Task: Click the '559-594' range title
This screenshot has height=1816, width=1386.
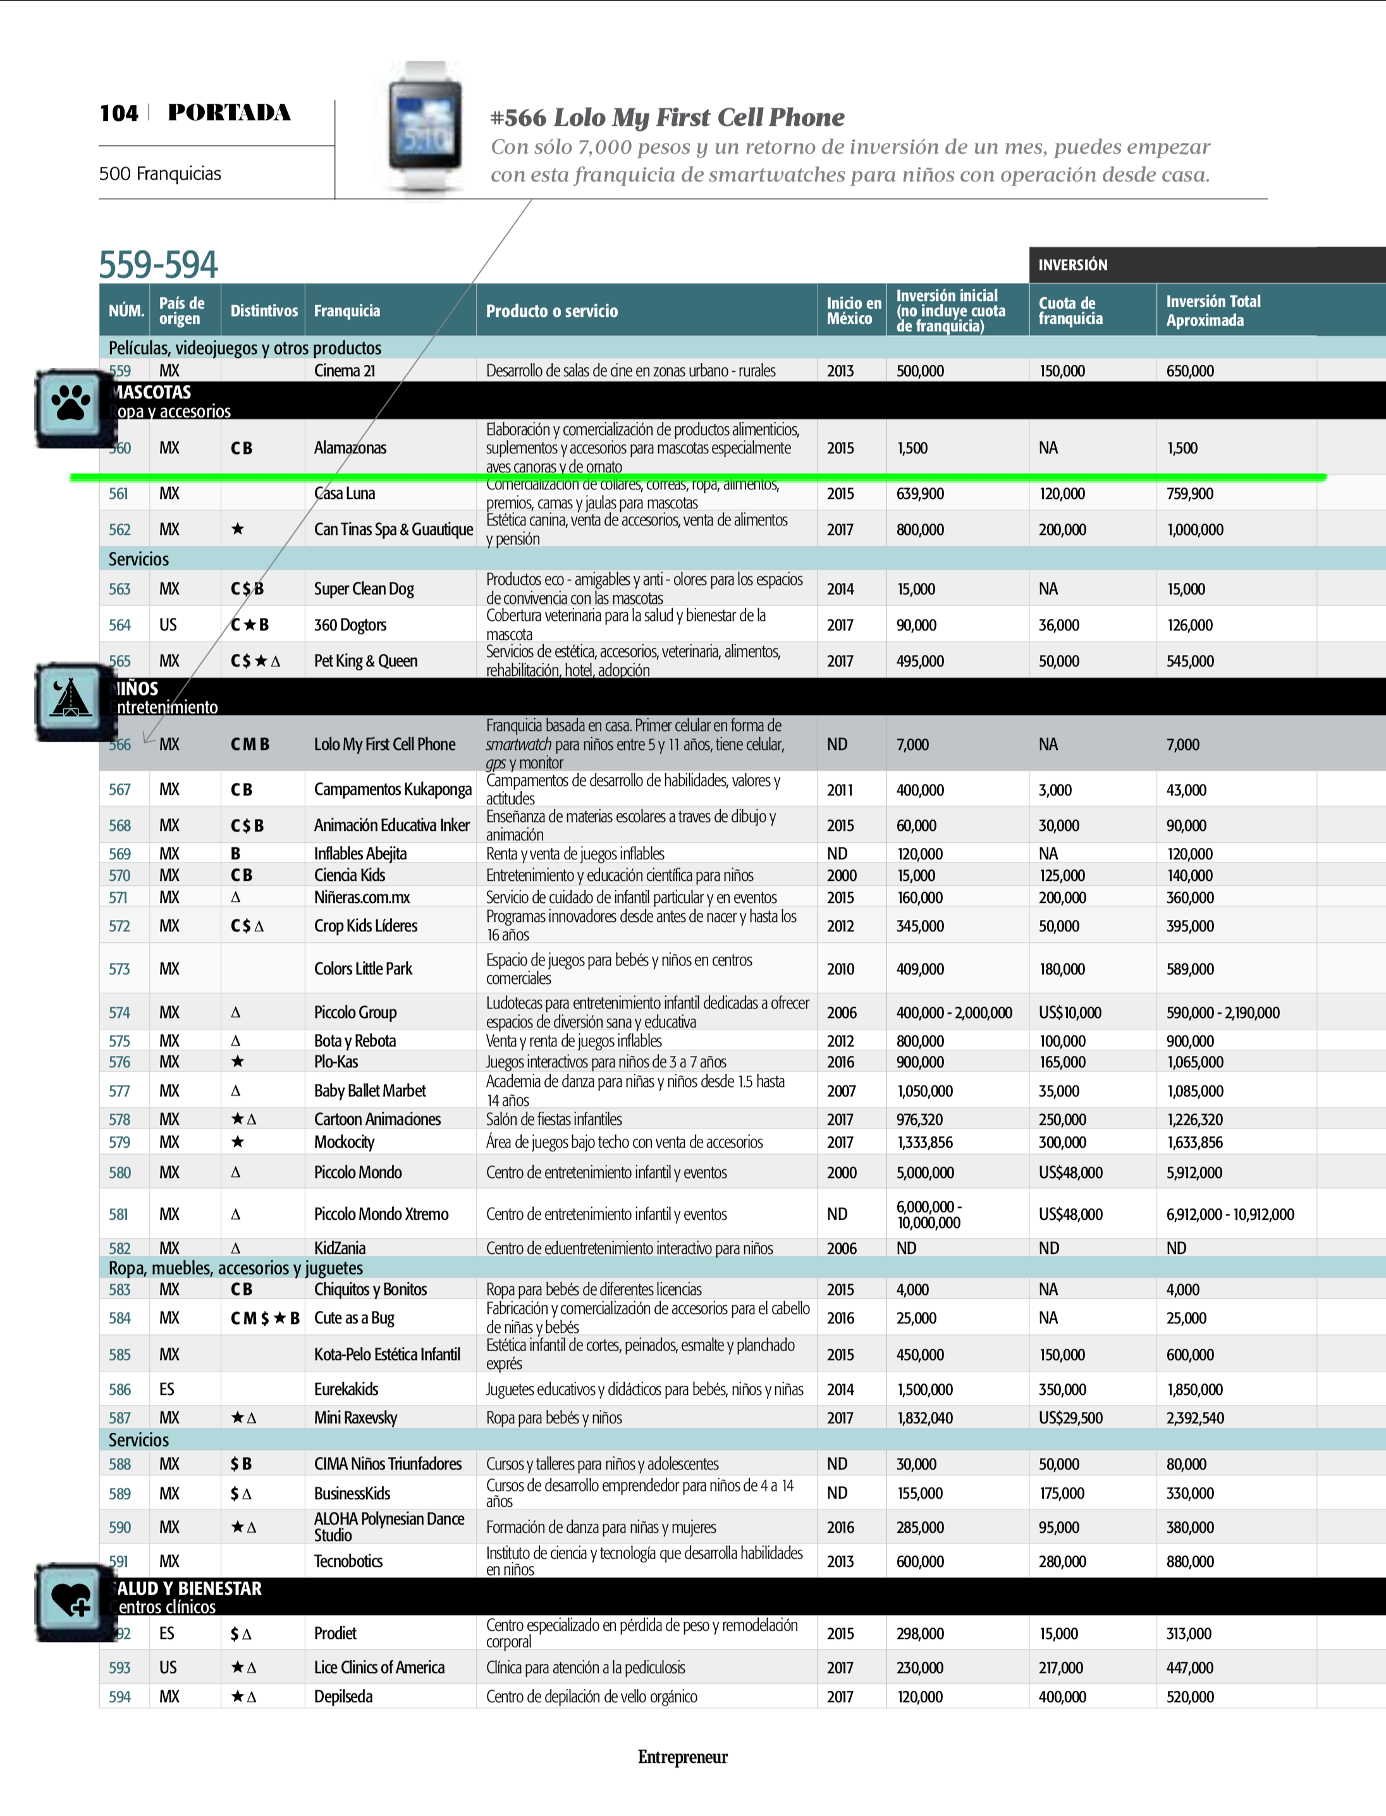Action: point(159,264)
